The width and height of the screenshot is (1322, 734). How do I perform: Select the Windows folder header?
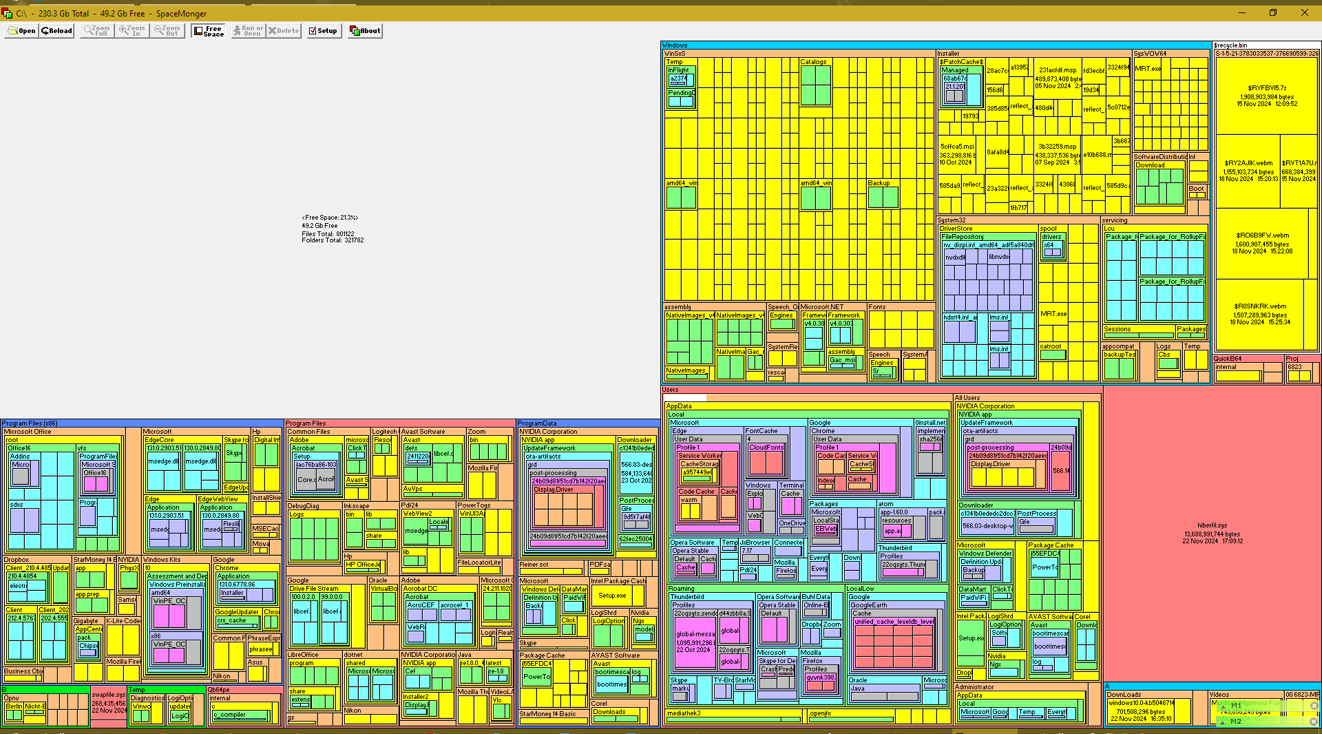point(936,45)
